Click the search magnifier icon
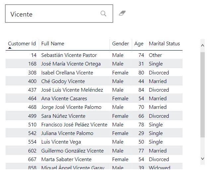 (x=103, y=14)
